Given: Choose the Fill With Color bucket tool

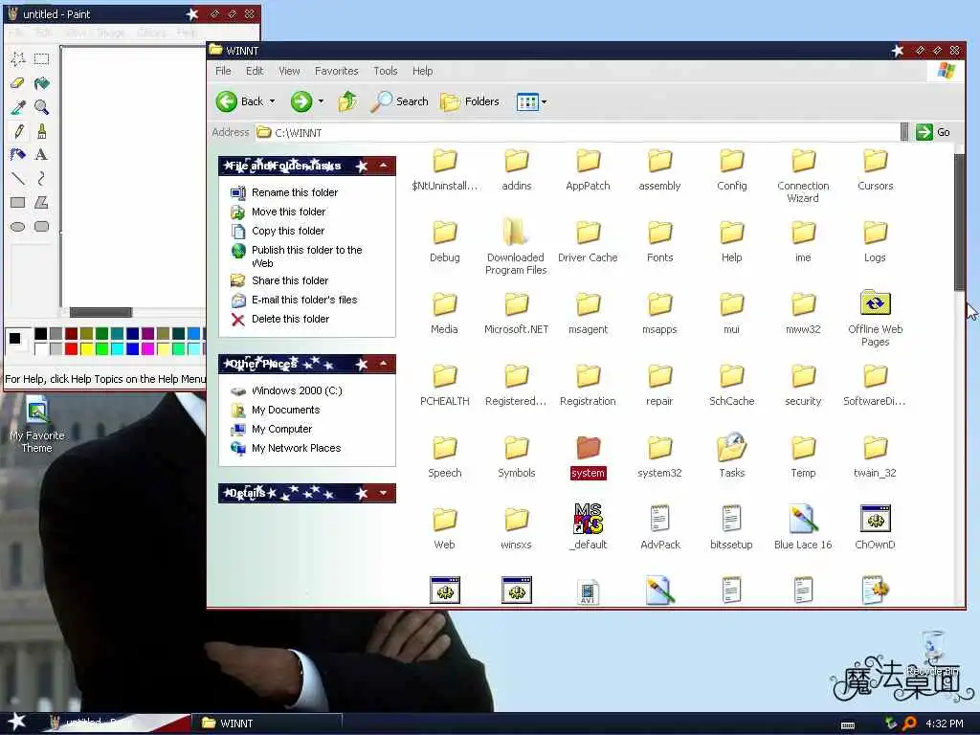Looking at the screenshot, I should [42, 83].
